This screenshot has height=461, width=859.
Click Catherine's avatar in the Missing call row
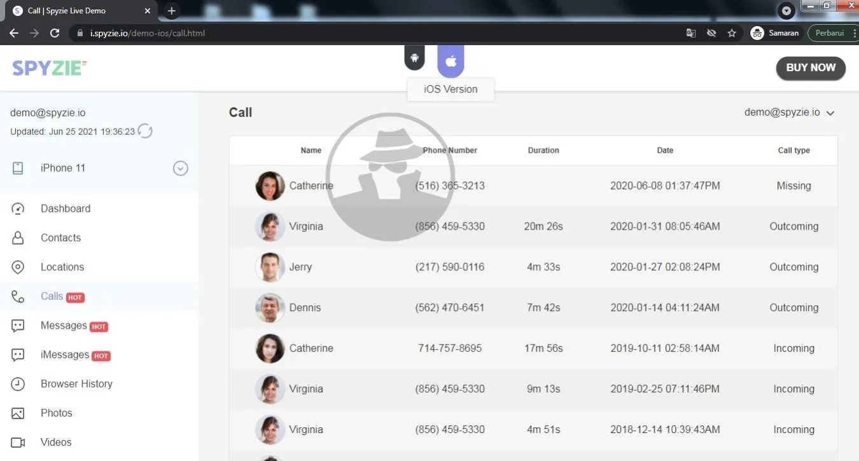click(x=270, y=186)
